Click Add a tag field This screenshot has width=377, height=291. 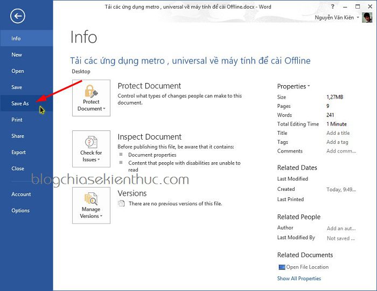[x=337, y=142]
